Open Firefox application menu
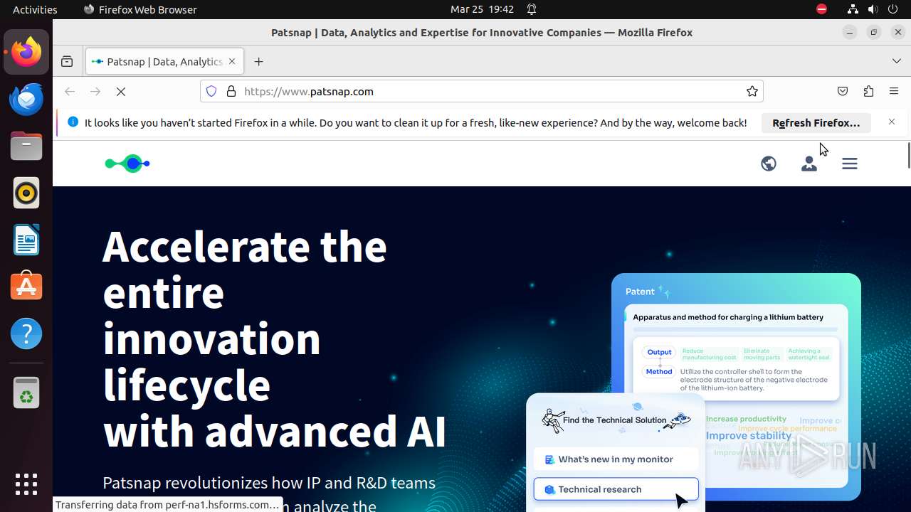Viewport: 911px width, 512px height. pyautogui.click(x=894, y=91)
